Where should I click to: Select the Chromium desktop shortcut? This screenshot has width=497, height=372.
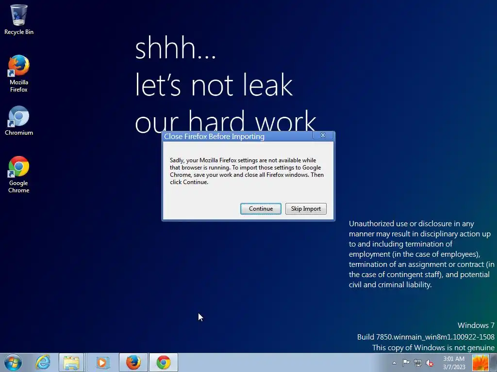[x=19, y=121]
